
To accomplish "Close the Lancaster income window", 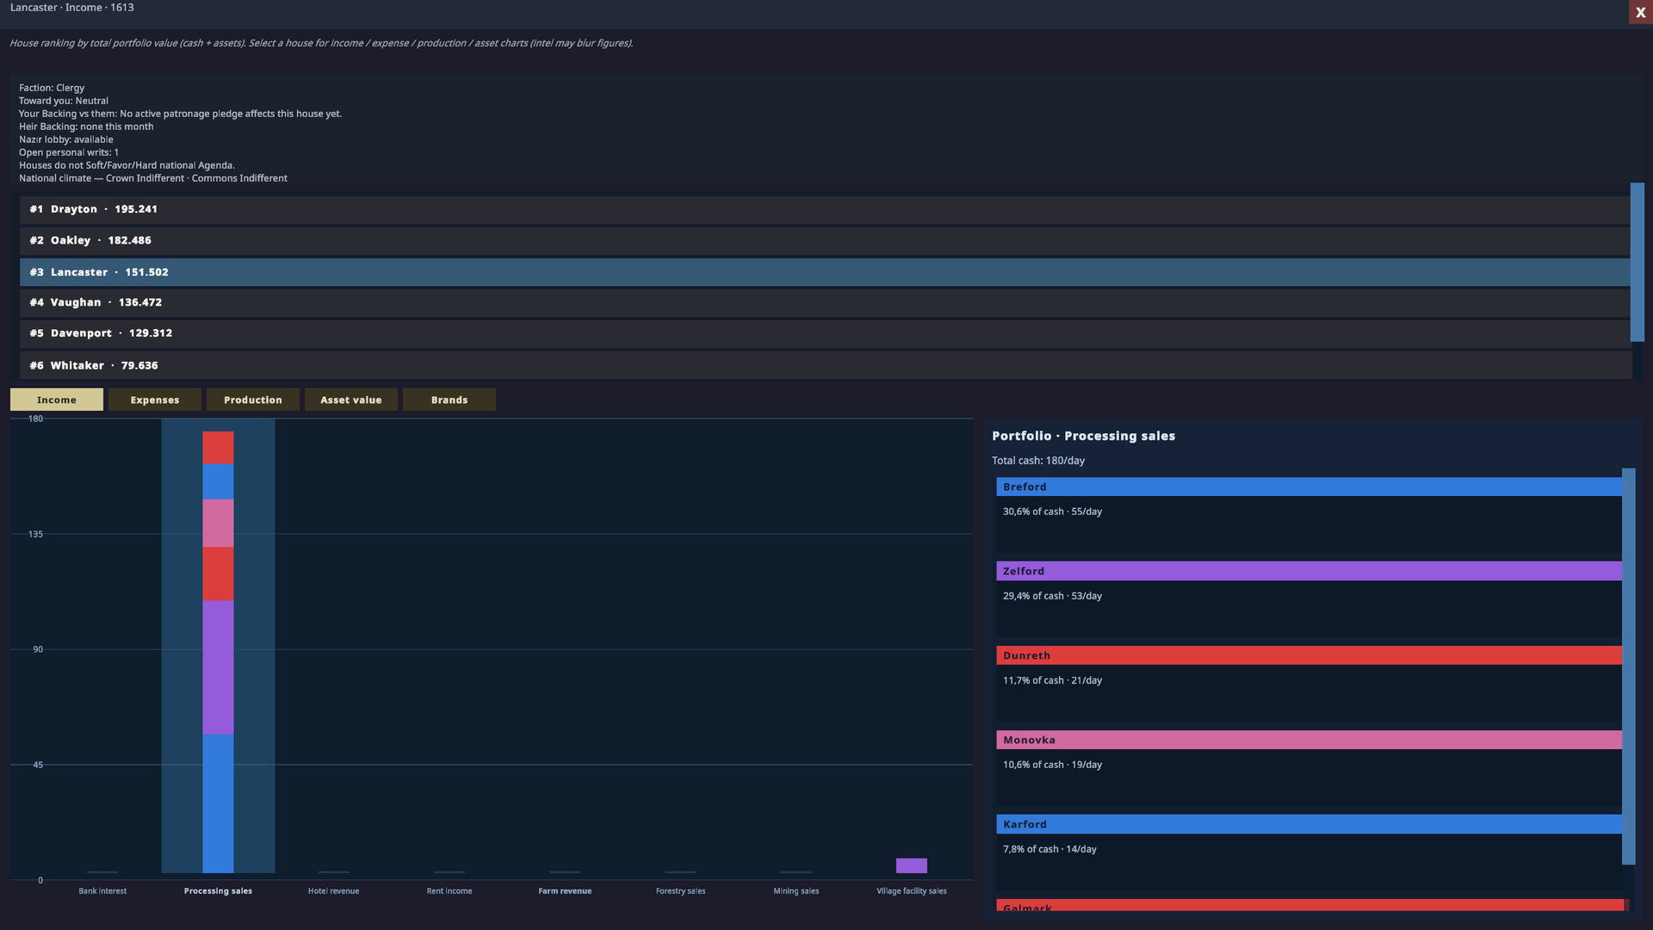I will tap(1640, 12).
